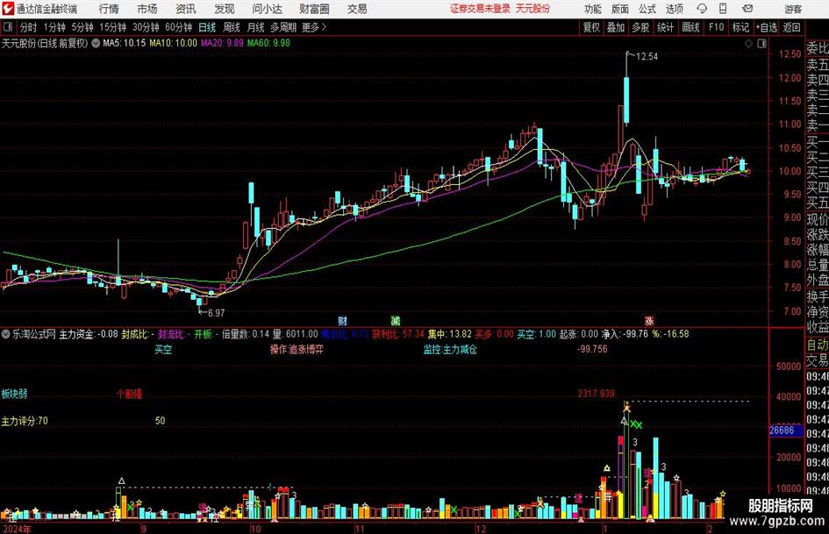The width and height of the screenshot is (829, 534).
Task: Click the 游客 user account button
Action: click(793, 9)
